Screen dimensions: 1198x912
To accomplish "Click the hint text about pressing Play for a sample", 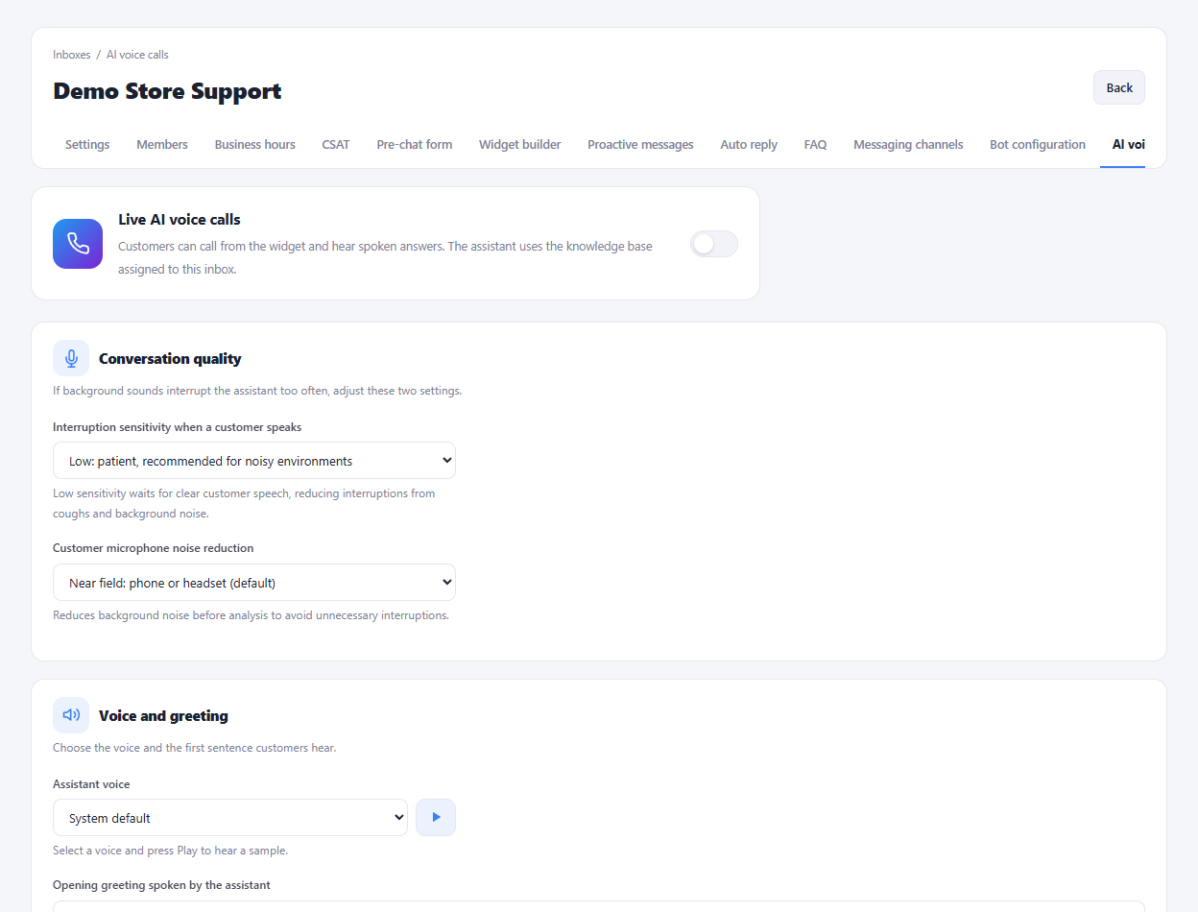I will pos(171,851).
